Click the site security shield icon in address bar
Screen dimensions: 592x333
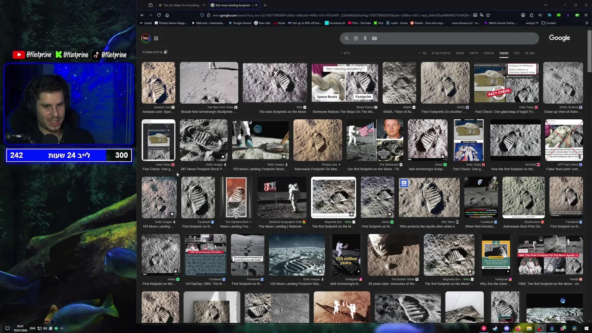point(202,15)
